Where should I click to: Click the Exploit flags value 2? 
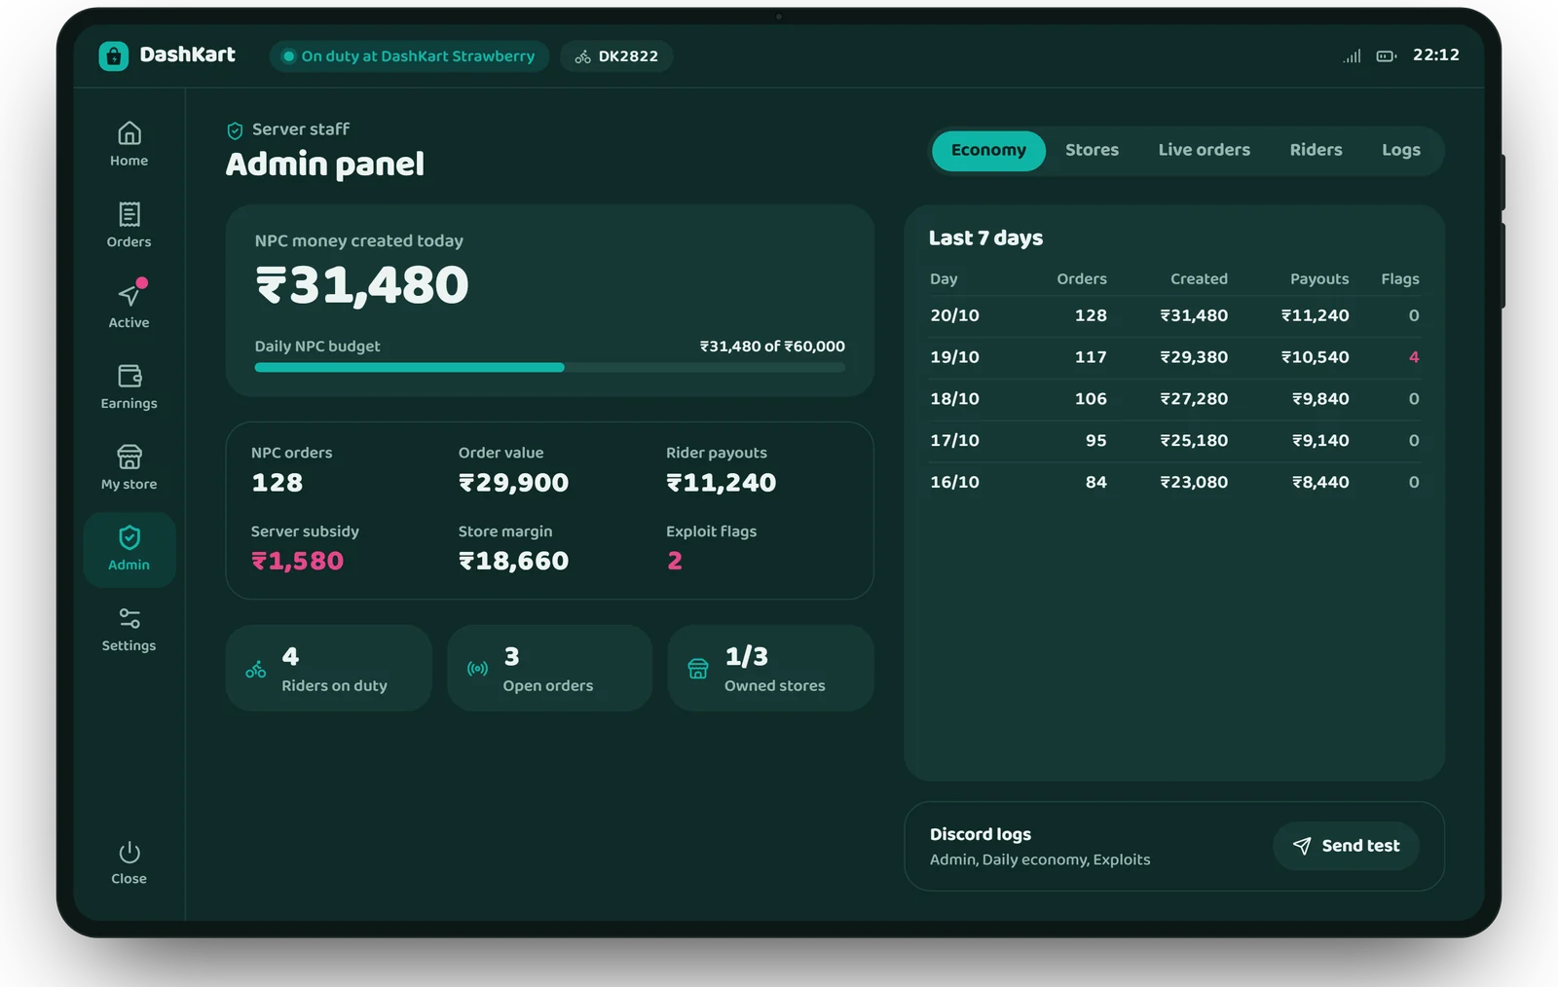675,562
